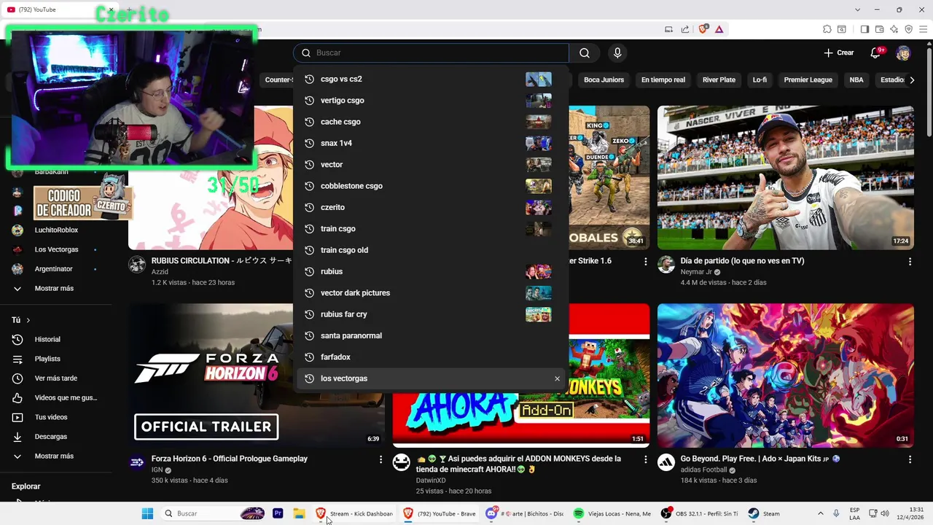
Task: Open the Brave hamburger menu
Action: 923,29
